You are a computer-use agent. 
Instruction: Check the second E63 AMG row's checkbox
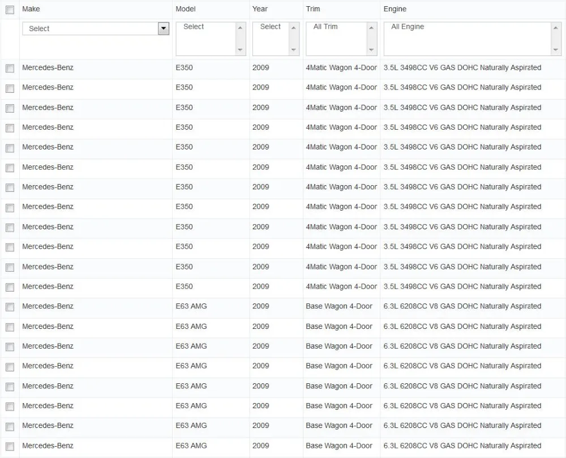[x=10, y=327]
